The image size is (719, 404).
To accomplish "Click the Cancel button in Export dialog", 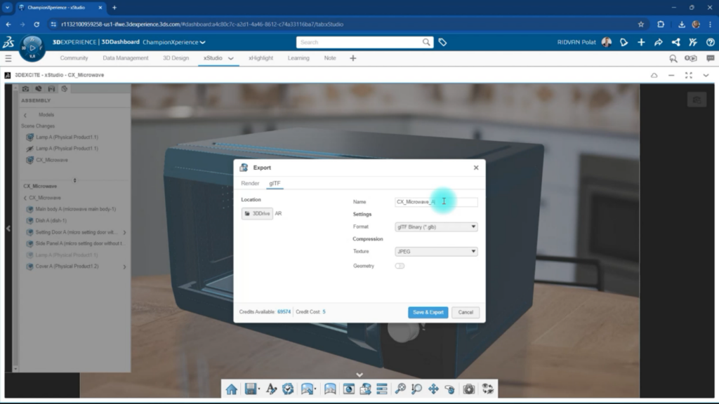I will [466, 312].
